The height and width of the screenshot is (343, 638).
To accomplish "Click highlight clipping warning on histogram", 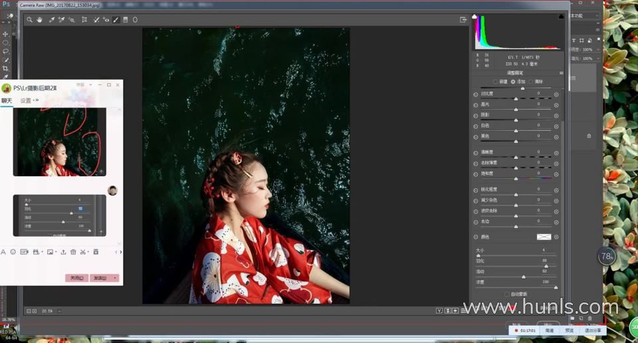I will pyautogui.click(x=561, y=17).
